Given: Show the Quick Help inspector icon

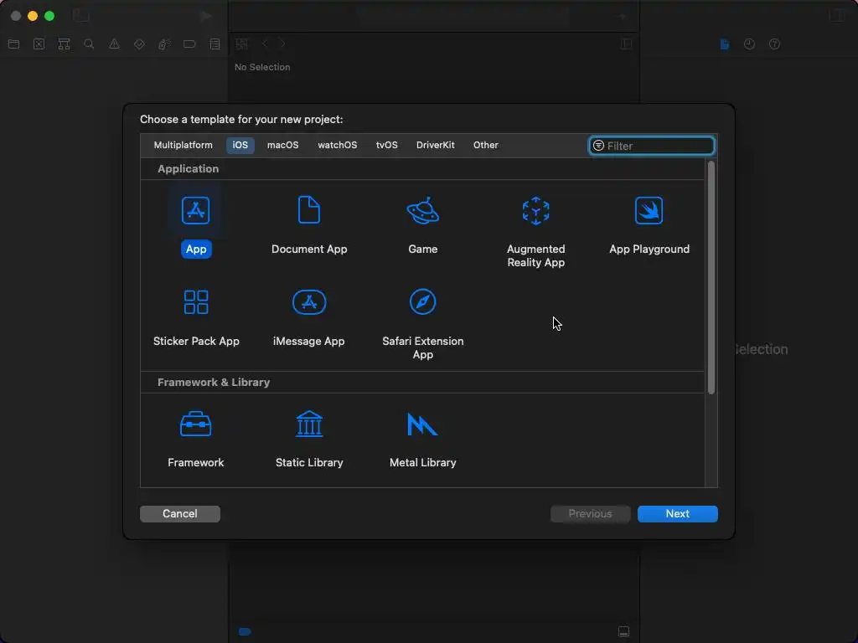Looking at the screenshot, I should tap(774, 44).
